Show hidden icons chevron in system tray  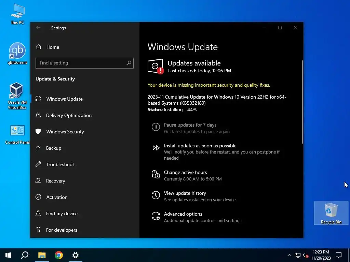pyautogui.click(x=289, y=255)
